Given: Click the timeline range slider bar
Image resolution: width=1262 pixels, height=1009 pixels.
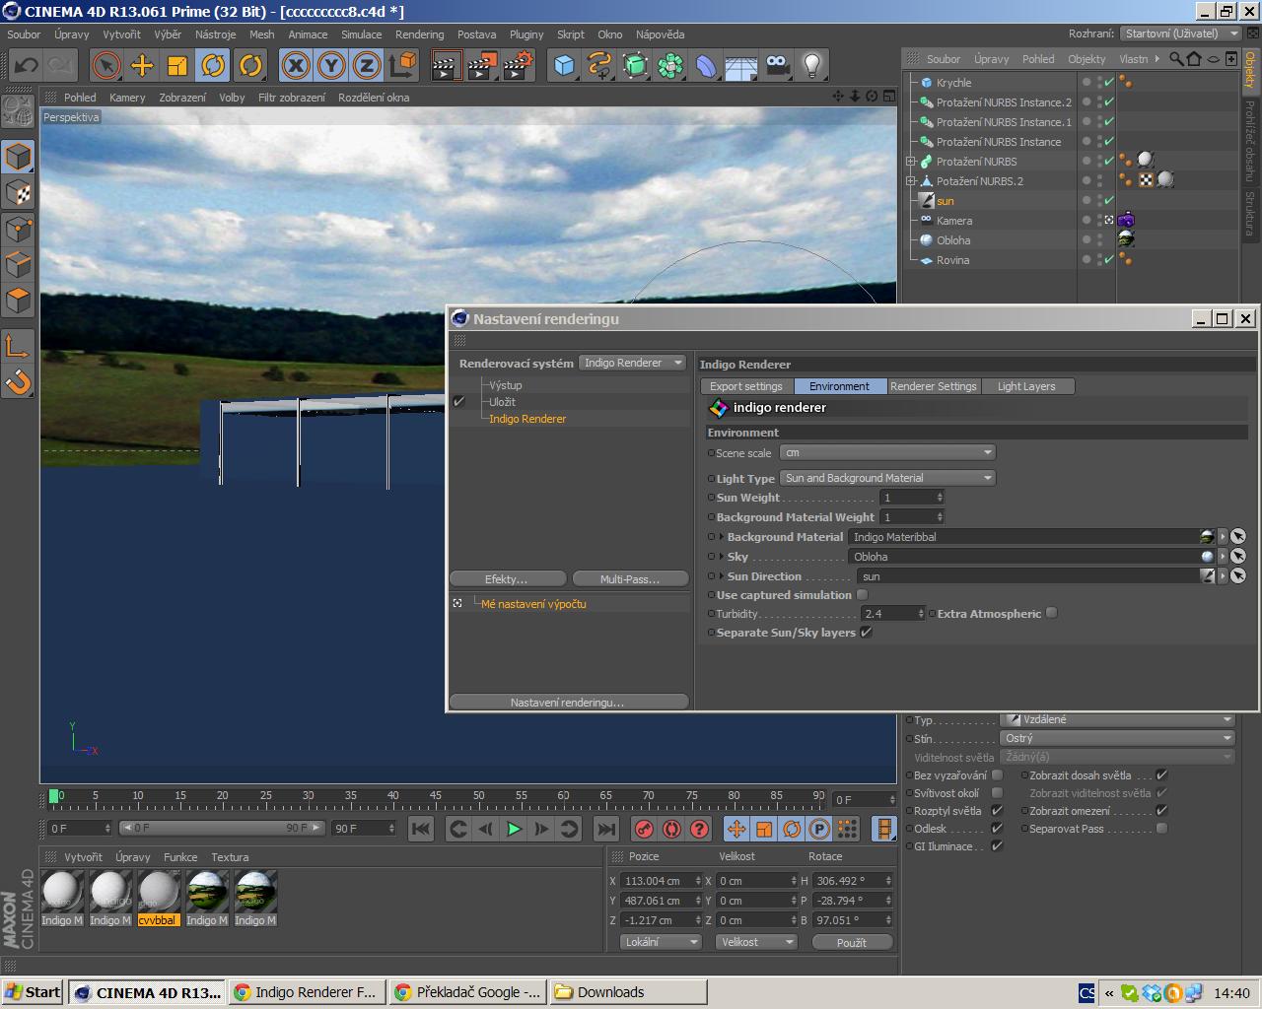Looking at the screenshot, I should (222, 828).
